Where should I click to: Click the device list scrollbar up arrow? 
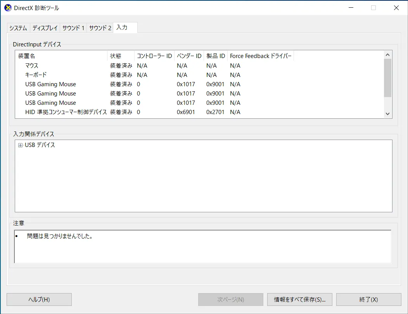(388, 55)
